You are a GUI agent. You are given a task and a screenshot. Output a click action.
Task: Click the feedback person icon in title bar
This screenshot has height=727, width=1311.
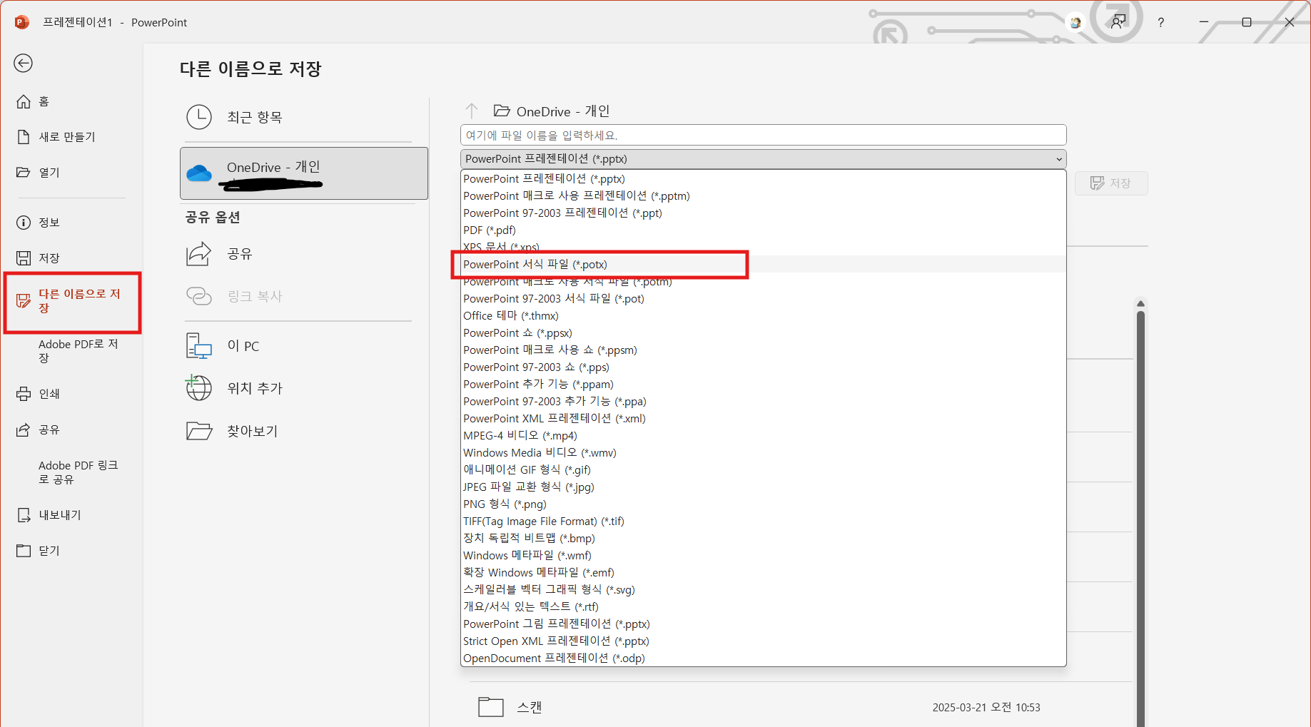(x=1118, y=21)
